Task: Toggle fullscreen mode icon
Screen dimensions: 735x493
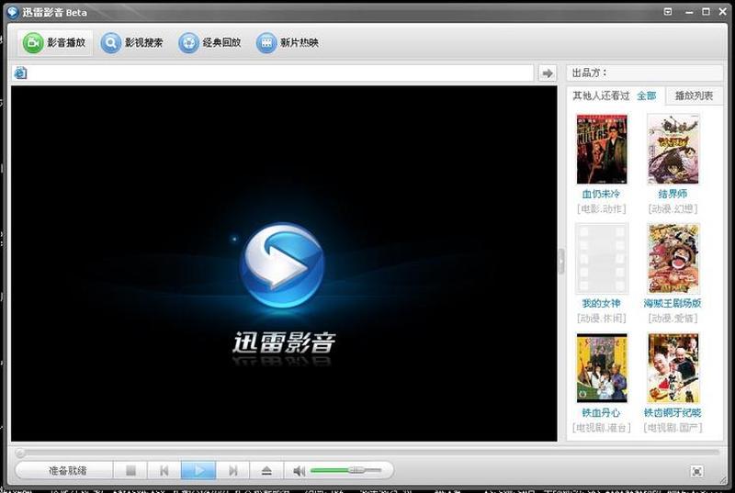Action: 697,471
